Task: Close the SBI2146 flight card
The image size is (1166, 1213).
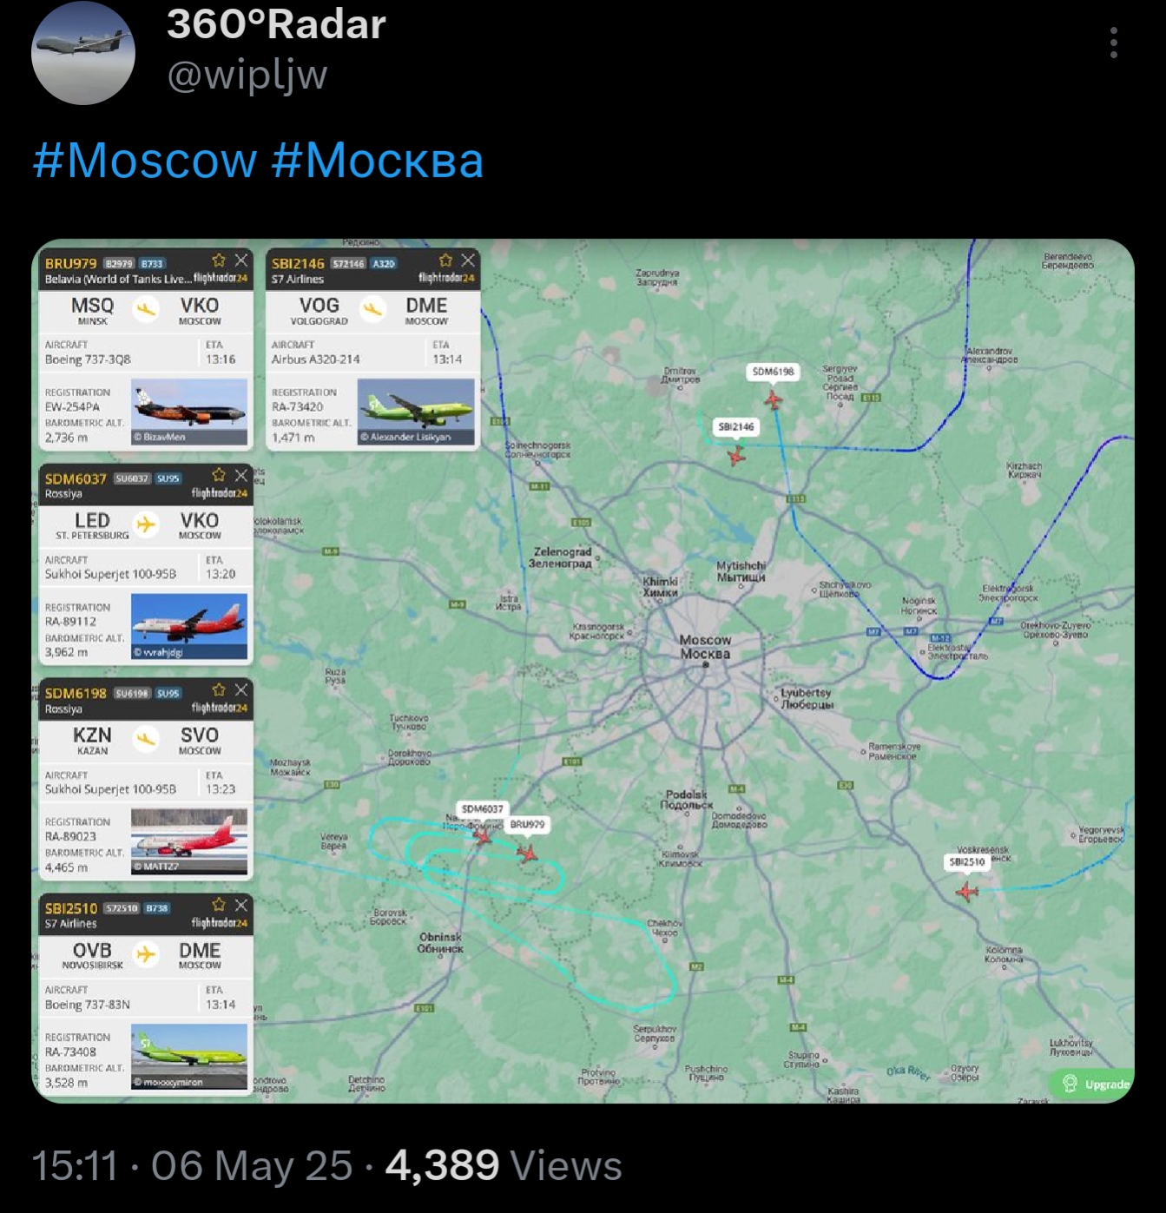Action: tap(468, 260)
